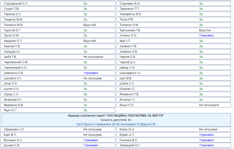Click Абрамович І.О.'s Не голосував status
This screenshot has width=234, height=149.
click(92, 129)
